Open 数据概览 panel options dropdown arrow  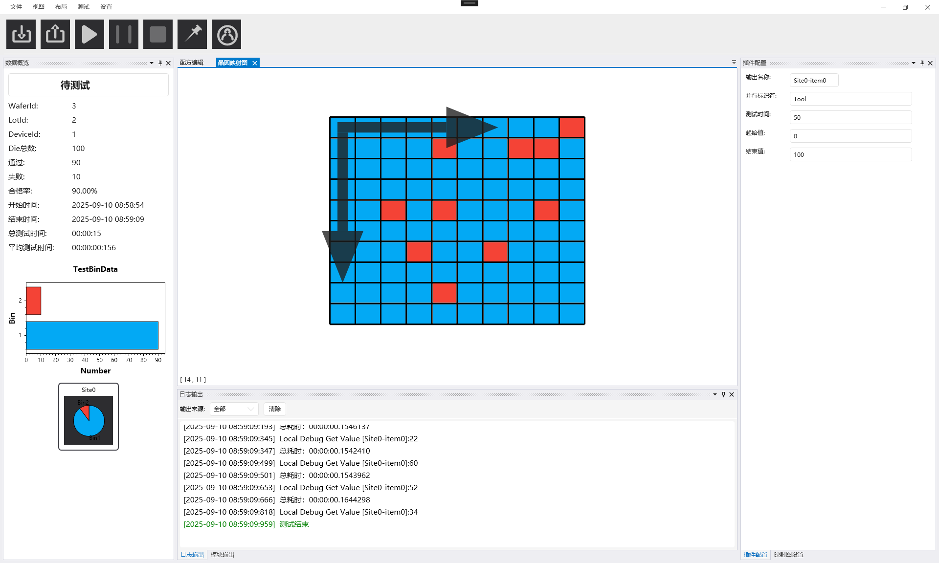[x=152, y=63]
